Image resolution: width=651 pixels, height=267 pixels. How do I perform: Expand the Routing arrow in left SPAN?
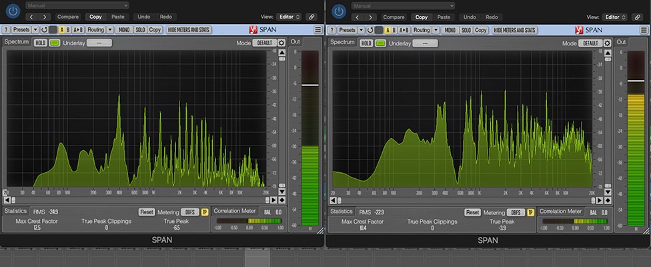tap(110, 30)
